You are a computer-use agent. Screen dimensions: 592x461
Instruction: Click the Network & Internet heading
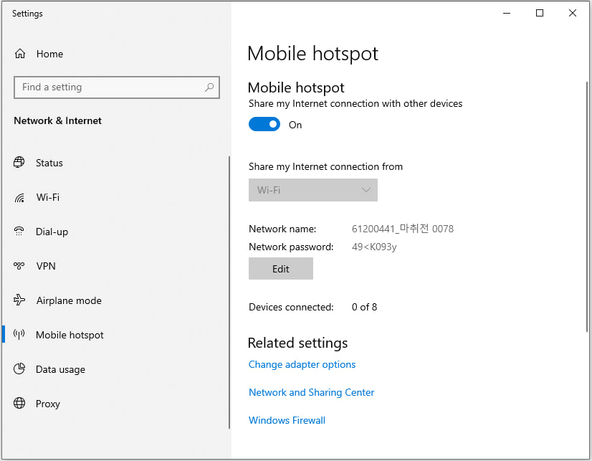click(58, 121)
